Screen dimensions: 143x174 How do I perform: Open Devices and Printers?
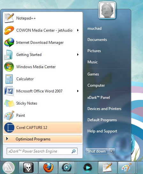click(104, 109)
